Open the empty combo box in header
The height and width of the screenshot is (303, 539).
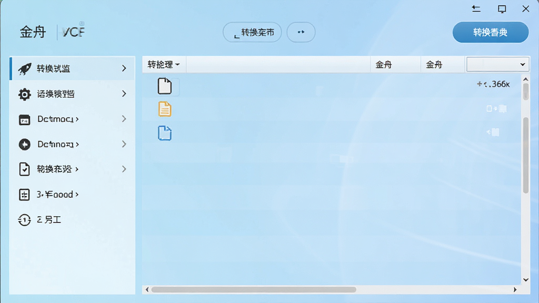coord(497,65)
